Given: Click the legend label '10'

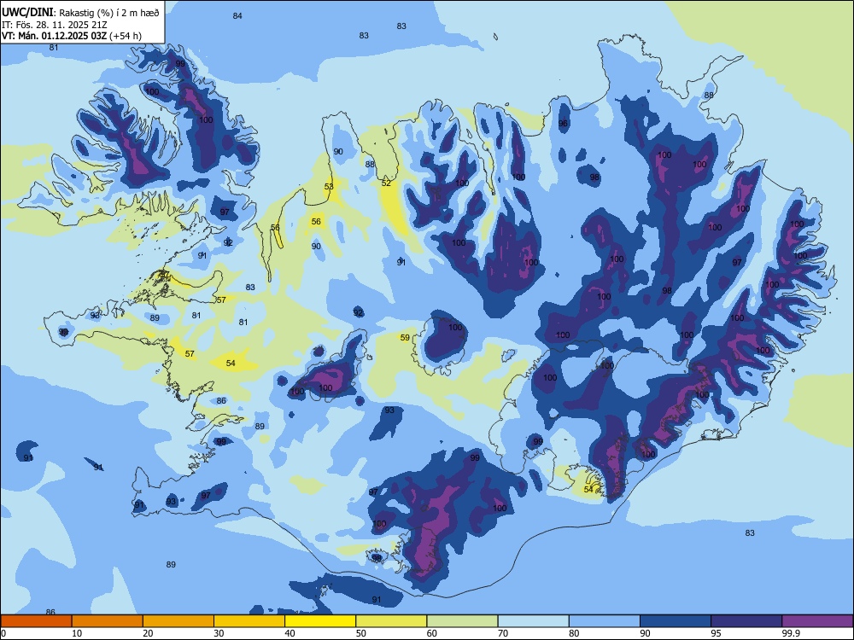Looking at the screenshot, I should click(x=77, y=633).
